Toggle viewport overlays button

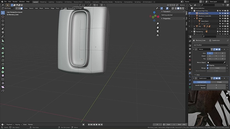coord(167,8)
